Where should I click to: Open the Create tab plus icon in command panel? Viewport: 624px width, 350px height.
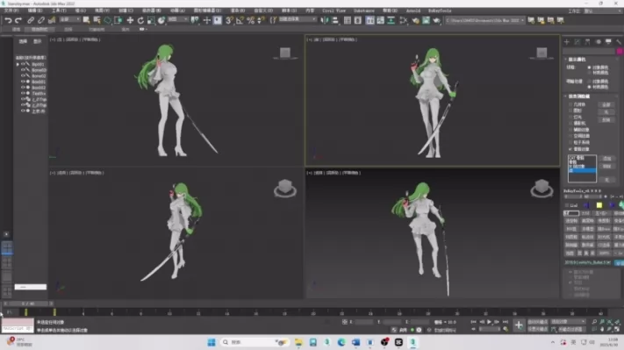tap(567, 42)
